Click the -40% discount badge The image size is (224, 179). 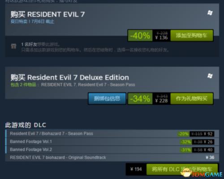tap(140, 35)
